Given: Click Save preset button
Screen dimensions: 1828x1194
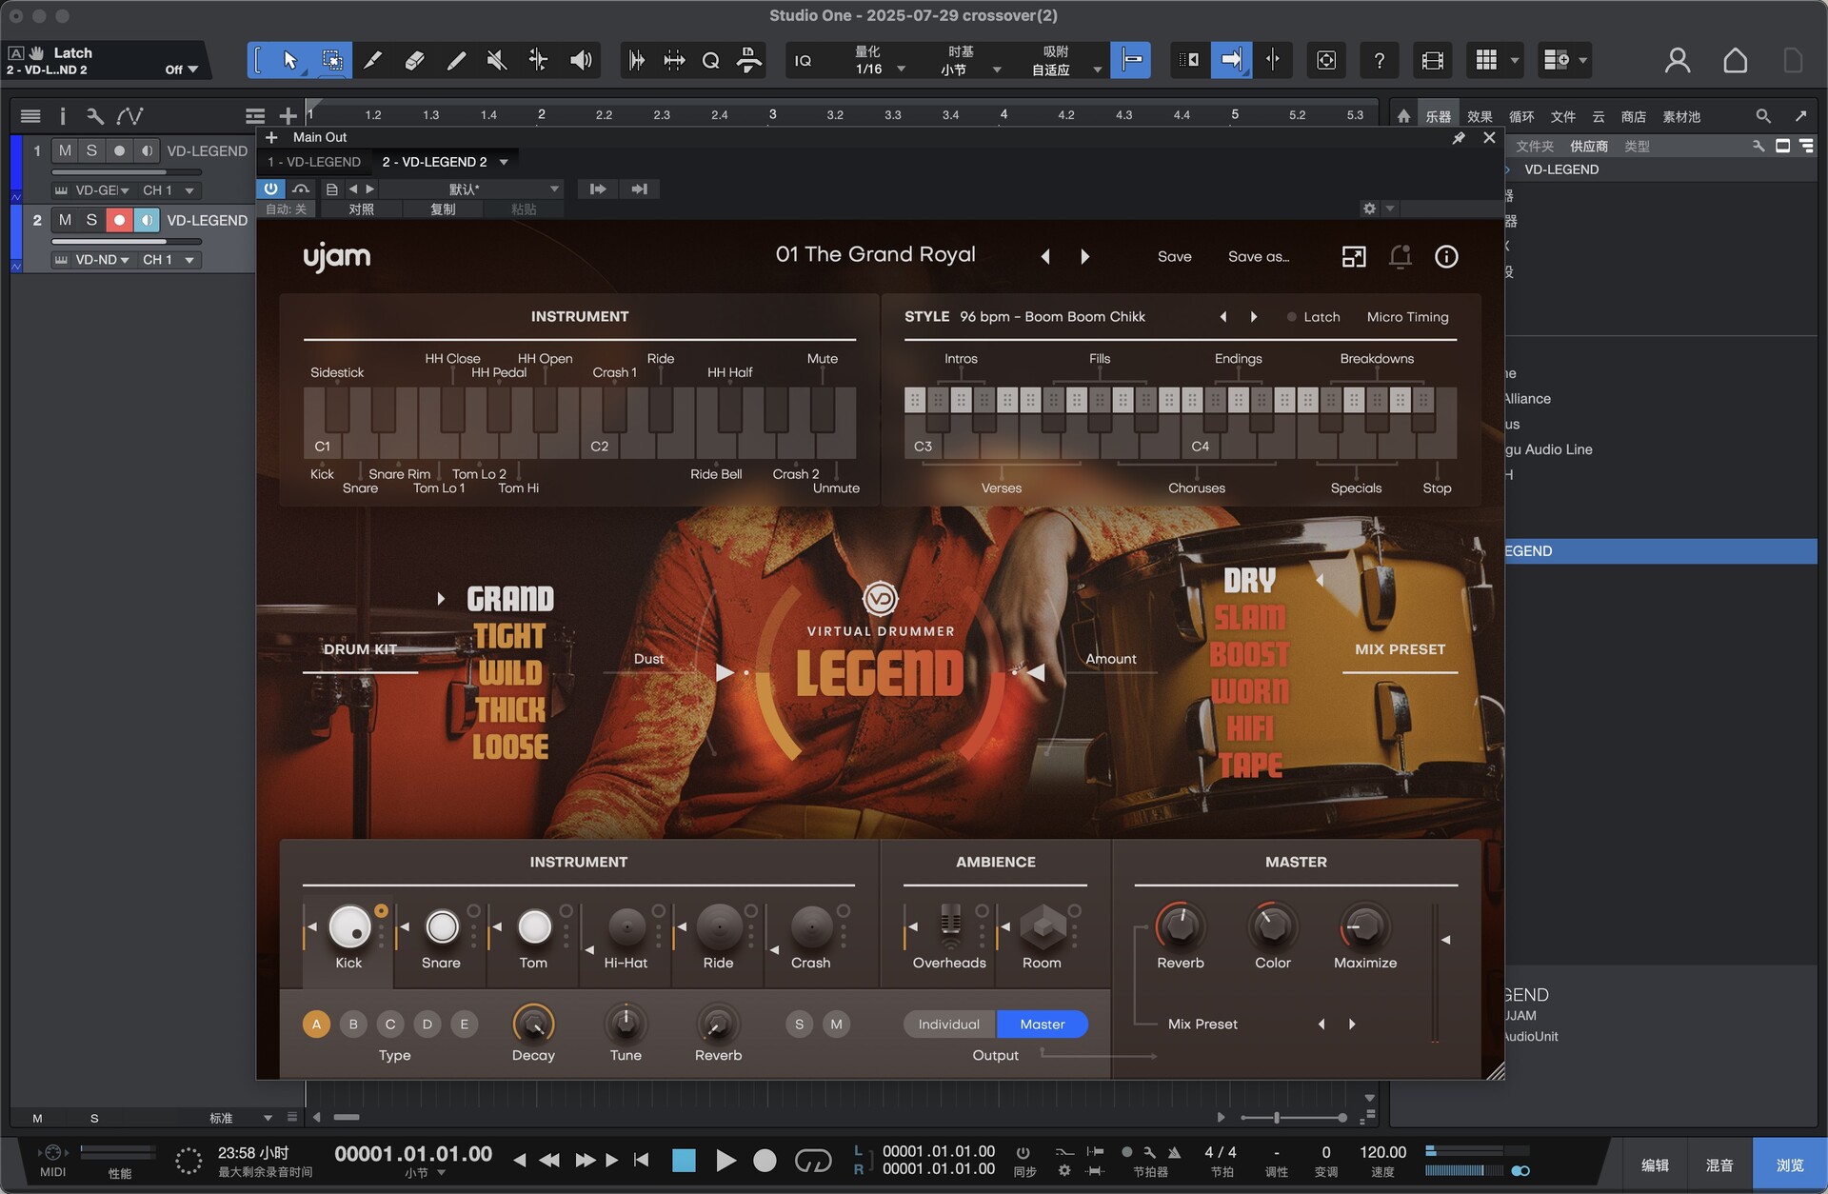Looking at the screenshot, I should (1174, 256).
